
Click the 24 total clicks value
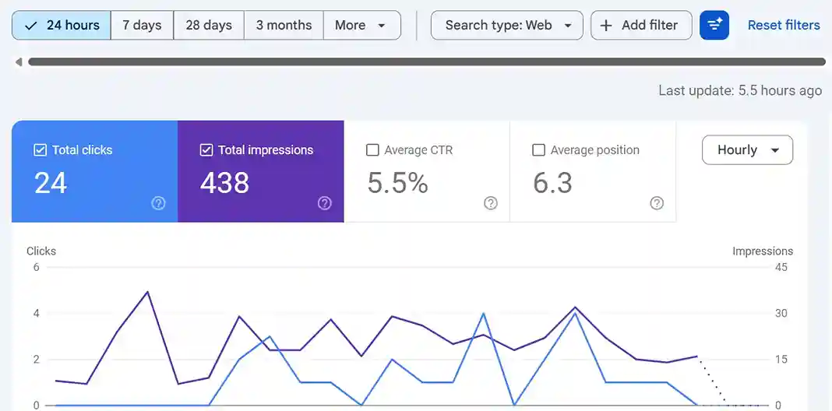51,183
